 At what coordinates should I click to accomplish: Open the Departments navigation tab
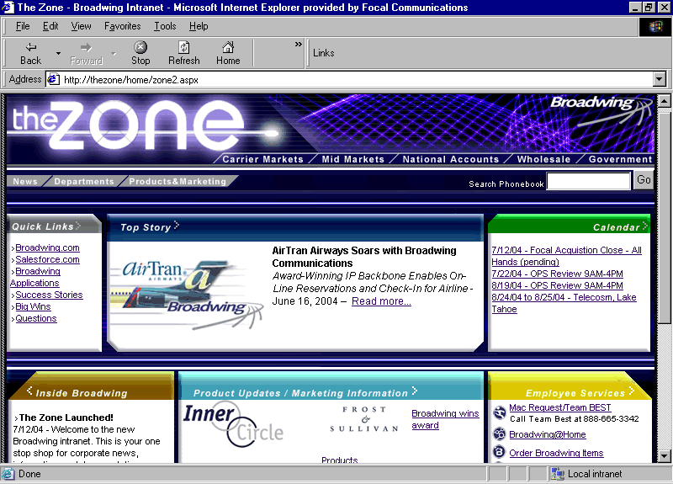pyautogui.click(x=84, y=181)
